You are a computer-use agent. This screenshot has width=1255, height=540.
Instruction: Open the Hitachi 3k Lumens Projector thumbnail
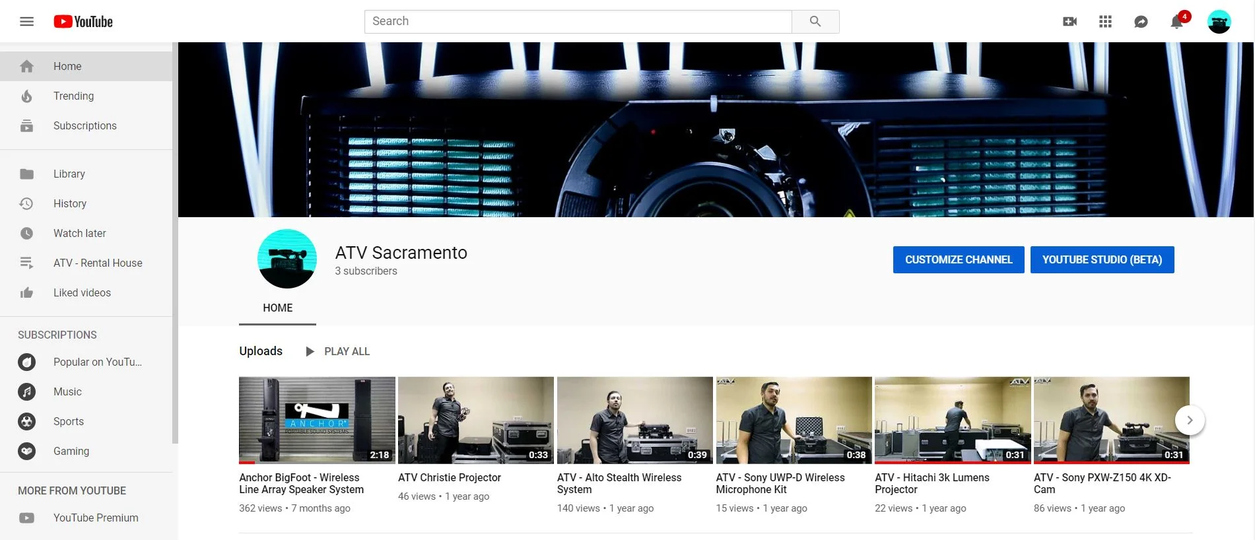(953, 421)
